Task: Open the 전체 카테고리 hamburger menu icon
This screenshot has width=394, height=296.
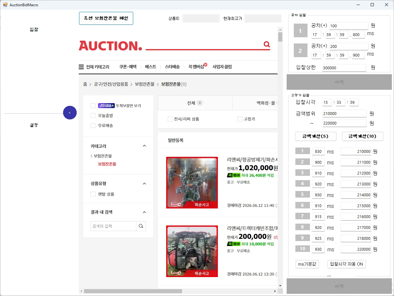Action: point(81,67)
